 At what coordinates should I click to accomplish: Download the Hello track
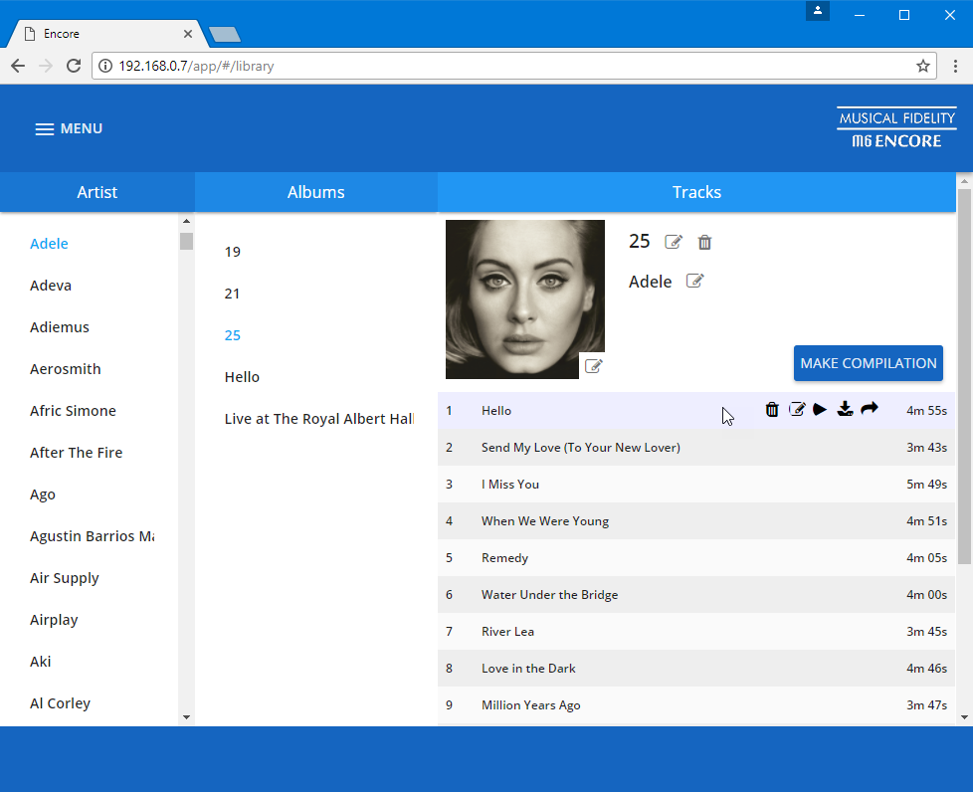click(845, 409)
